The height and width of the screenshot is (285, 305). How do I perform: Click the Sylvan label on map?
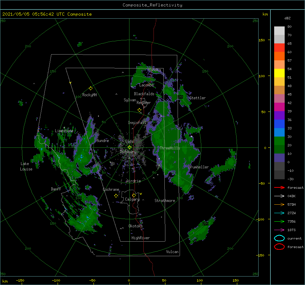pyautogui.click(x=130, y=100)
